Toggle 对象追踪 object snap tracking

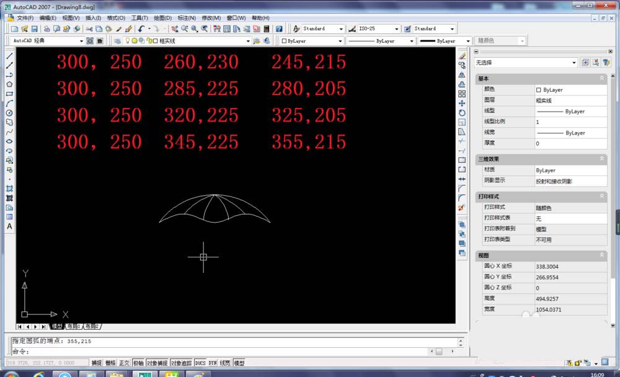pos(181,363)
